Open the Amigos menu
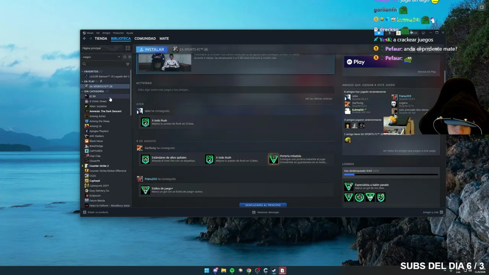Screen dimensions: 489x275 click(x=106, y=33)
